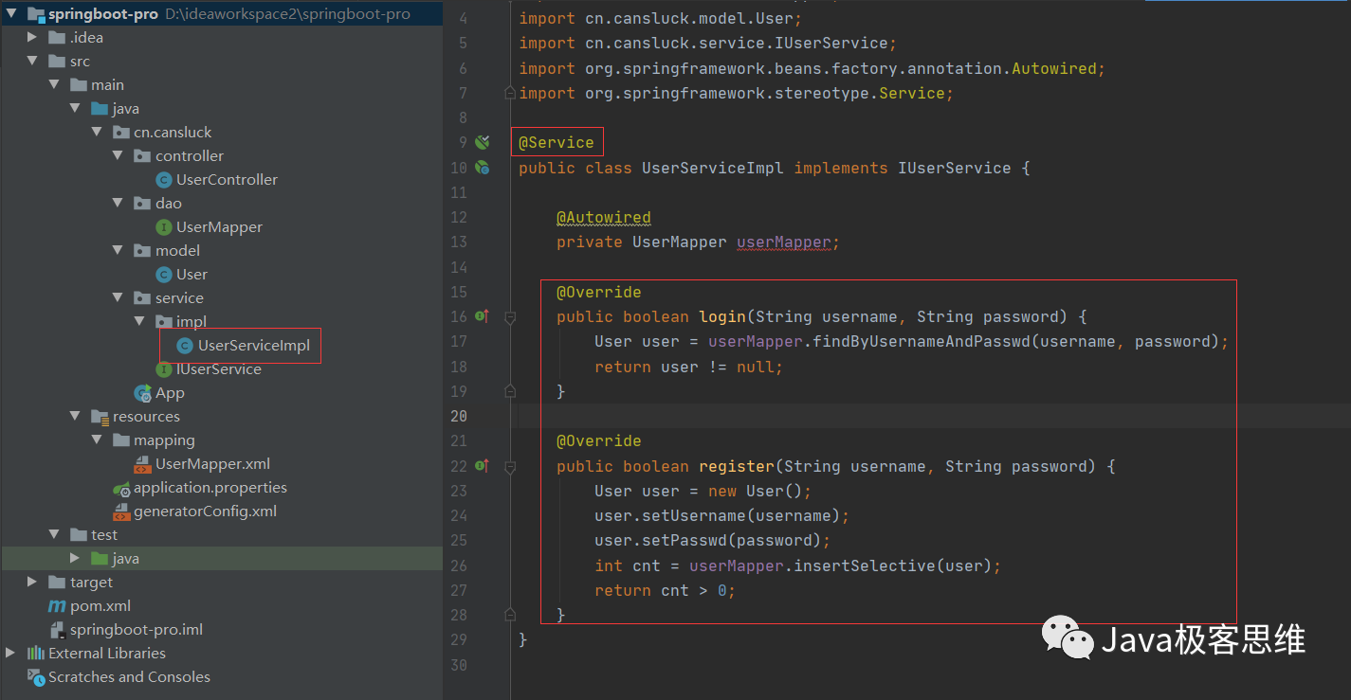This screenshot has height=700, width=1351.
Task: Click the User class icon
Action: 164,275
